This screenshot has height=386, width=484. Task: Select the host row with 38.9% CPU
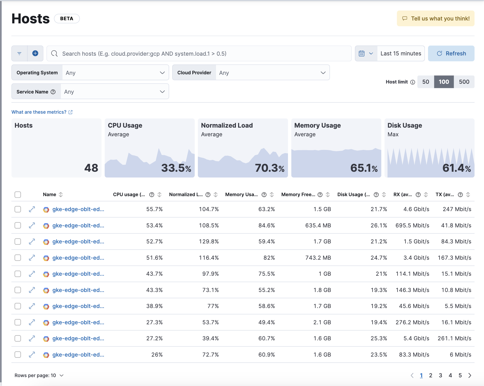18,306
